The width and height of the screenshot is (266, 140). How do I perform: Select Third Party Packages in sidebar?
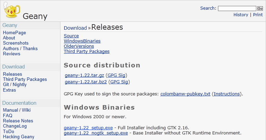tap(25, 80)
